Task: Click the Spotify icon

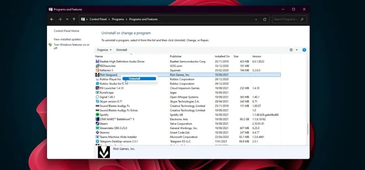Action: tap(97, 115)
